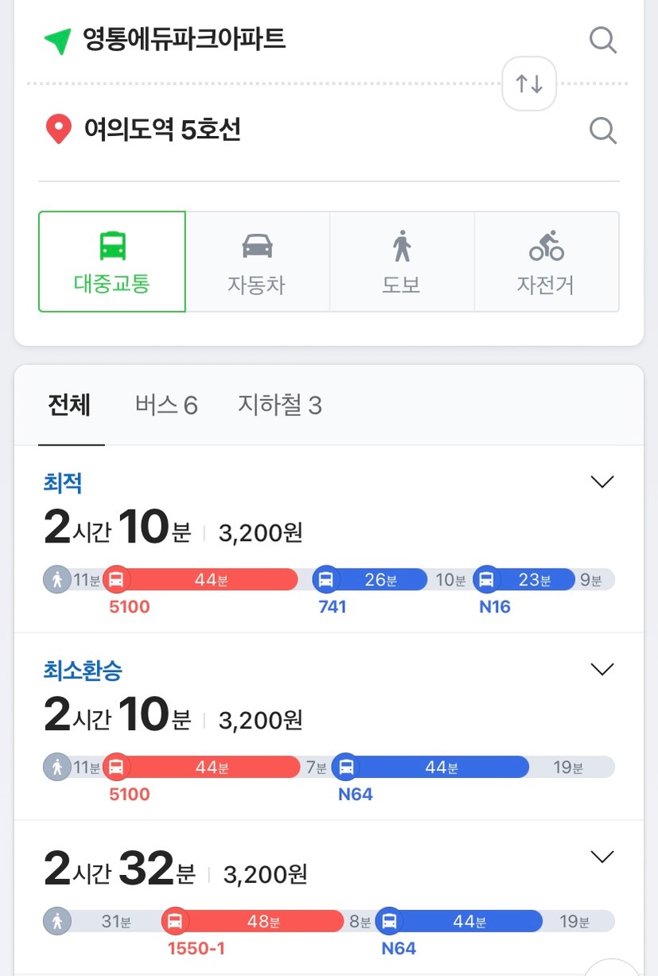Image resolution: width=658 pixels, height=976 pixels.
Task: Open the 지하철 3 tab
Action: tap(280, 406)
